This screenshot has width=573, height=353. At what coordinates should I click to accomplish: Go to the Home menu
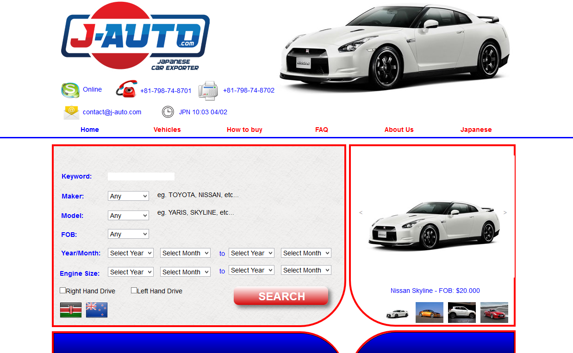click(x=90, y=130)
